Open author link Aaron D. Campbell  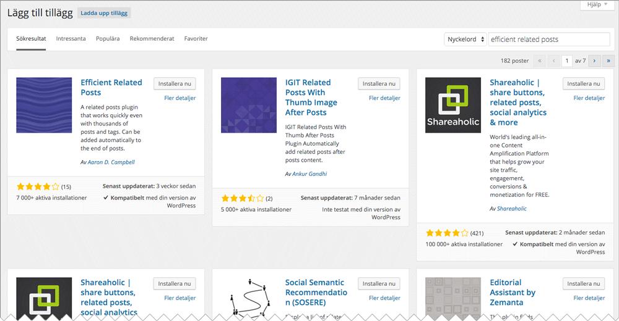click(111, 162)
